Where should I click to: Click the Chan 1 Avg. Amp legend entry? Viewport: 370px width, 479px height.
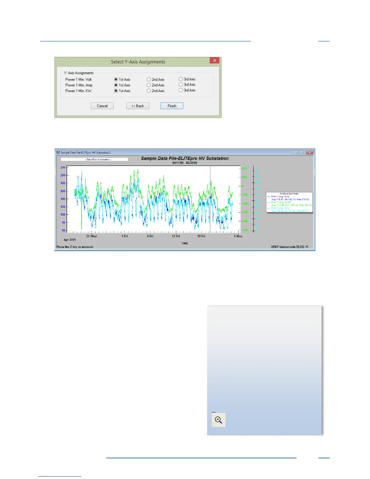280,197
